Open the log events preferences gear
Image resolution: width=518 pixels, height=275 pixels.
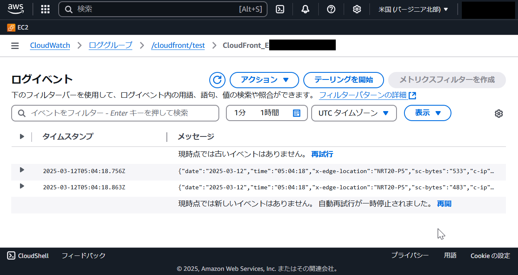(499, 114)
